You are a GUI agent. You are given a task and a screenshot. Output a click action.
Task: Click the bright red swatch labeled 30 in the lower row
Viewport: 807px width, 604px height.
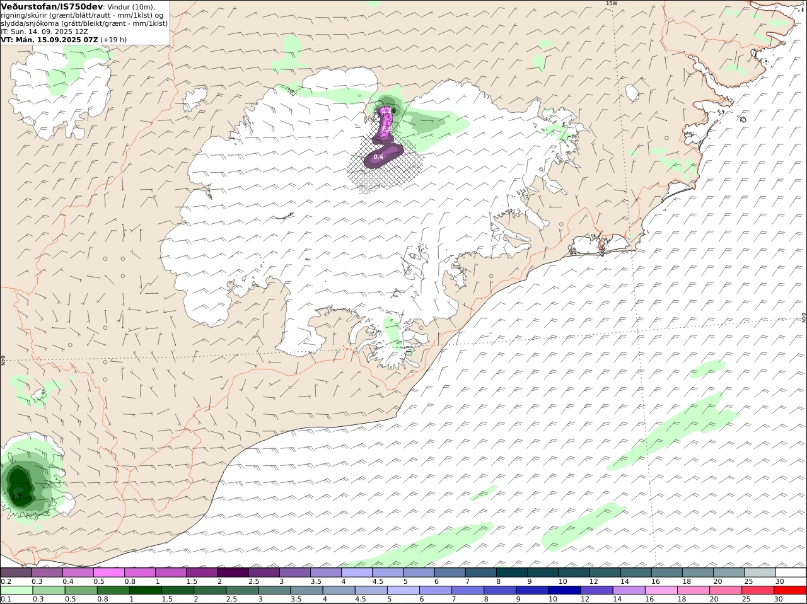pyautogui.click(x=790, y=591)
